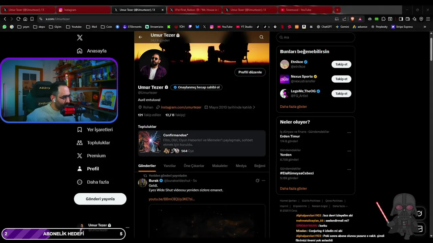Open the Öne Çıkanlar tab
433x243 pixels.
click(x=194, y=166)
